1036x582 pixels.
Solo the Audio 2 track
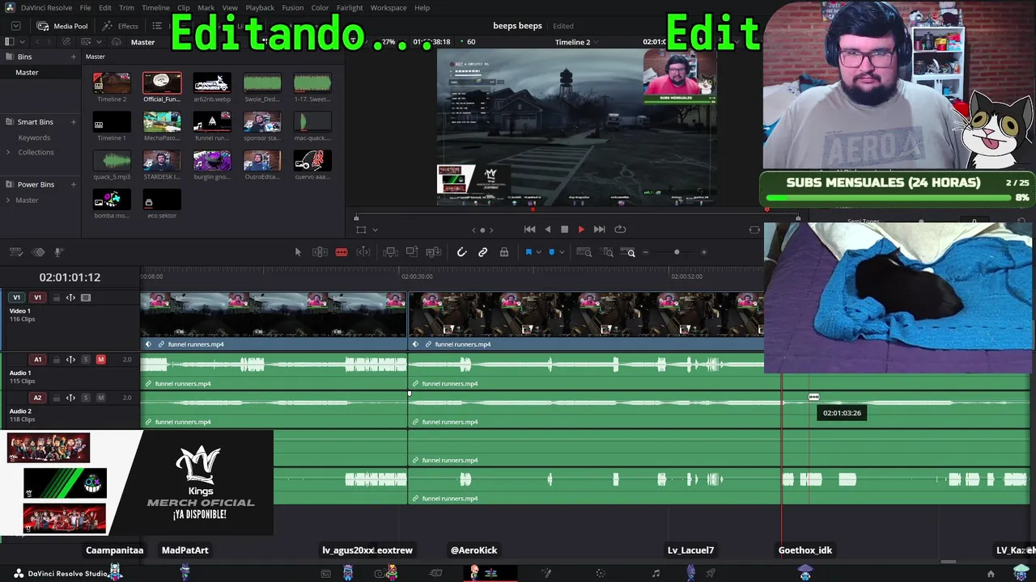(86, 398)
